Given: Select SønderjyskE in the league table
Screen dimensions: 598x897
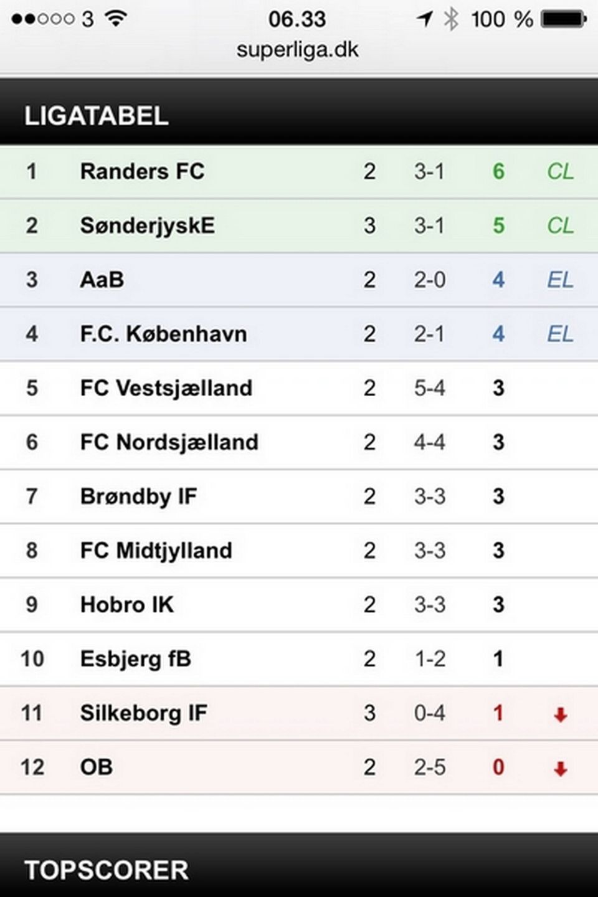Looking at the screenshot, I should point(299,226).
